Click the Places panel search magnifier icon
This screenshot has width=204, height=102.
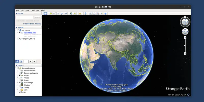click(x=17, y=62)
